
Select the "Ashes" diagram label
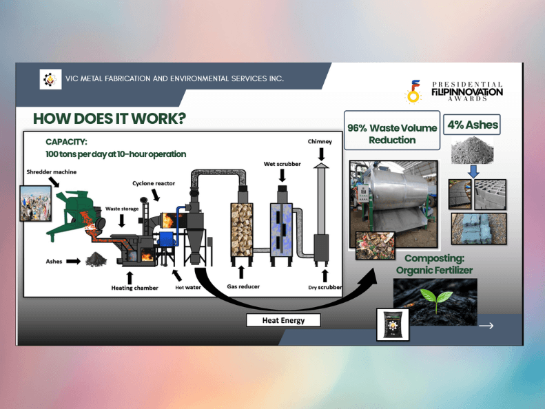coord(54,262)
